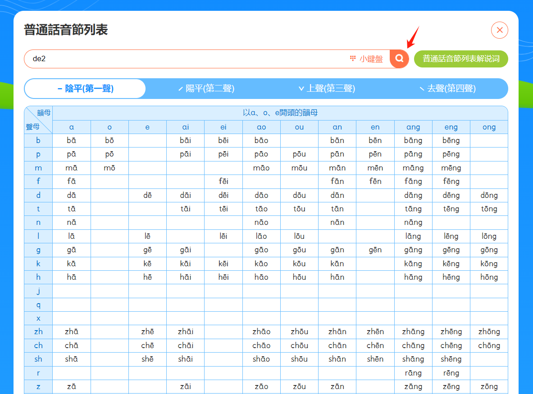Viewport: 533px width, 394px height.
Task: Close the syllable list dialog
Action: click(x=499, y=30)
